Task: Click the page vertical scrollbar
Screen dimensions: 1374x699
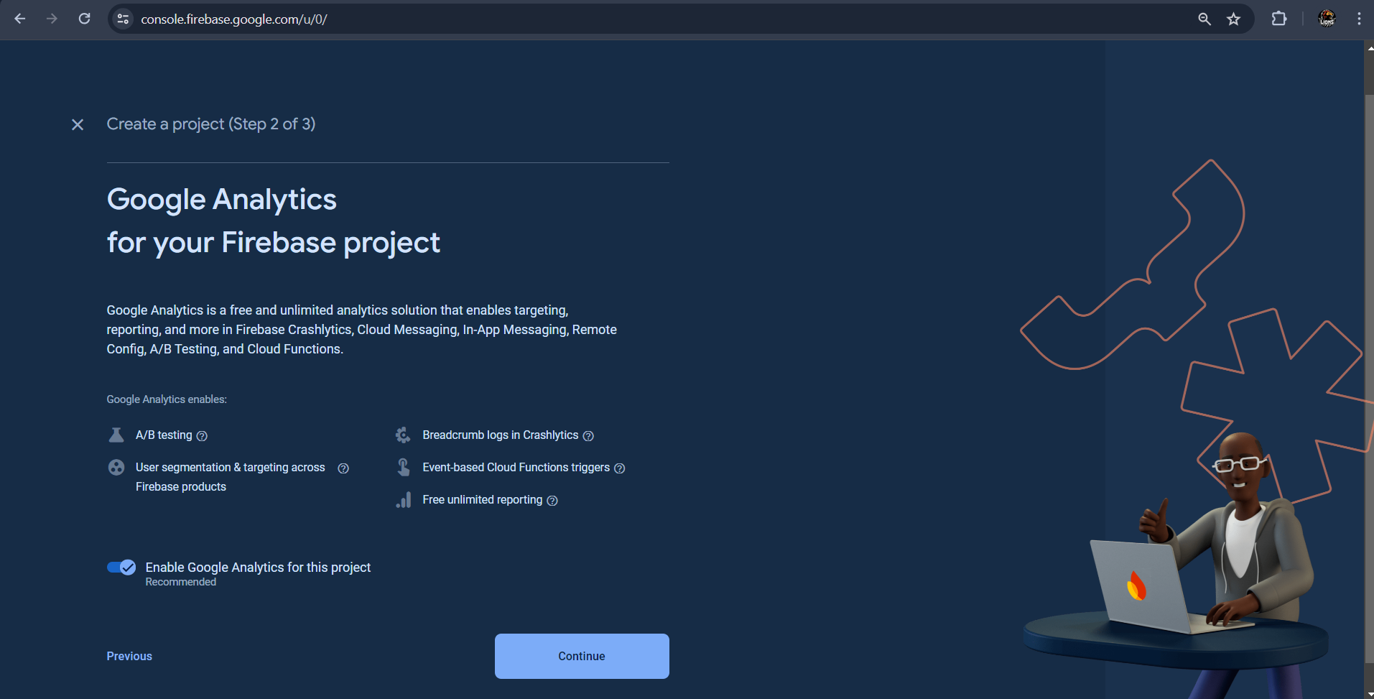Action: (x=1368, y=359)
